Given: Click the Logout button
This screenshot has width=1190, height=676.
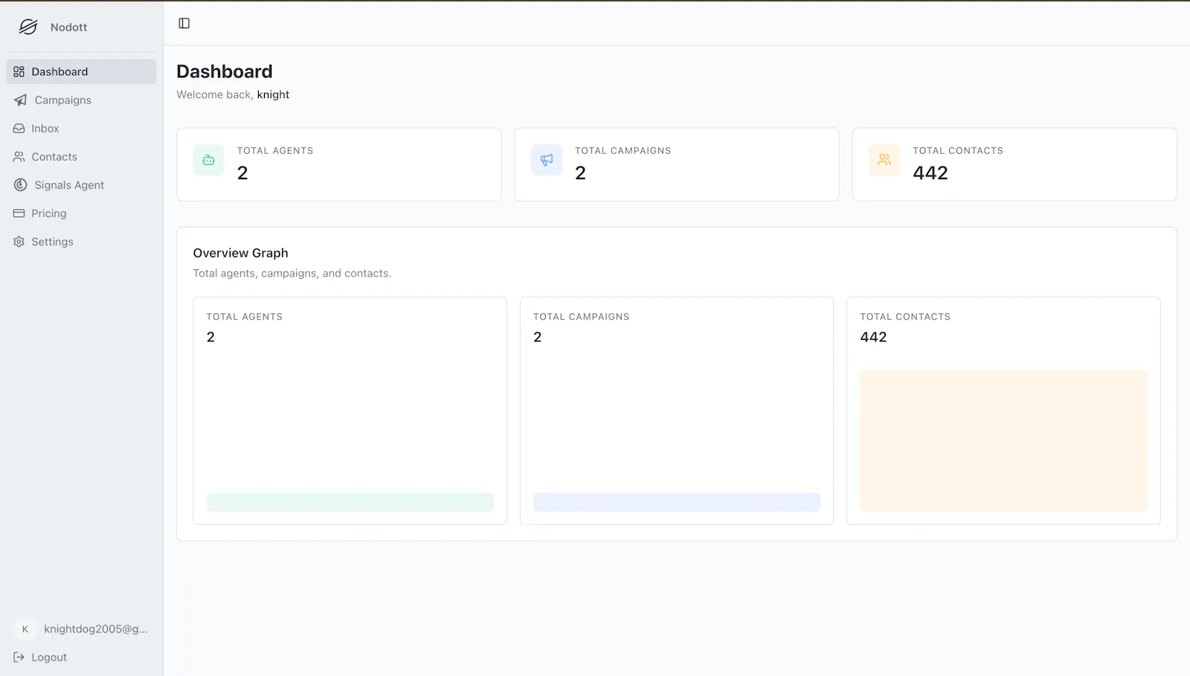Looking at the screenshot, I should [81, 657].
